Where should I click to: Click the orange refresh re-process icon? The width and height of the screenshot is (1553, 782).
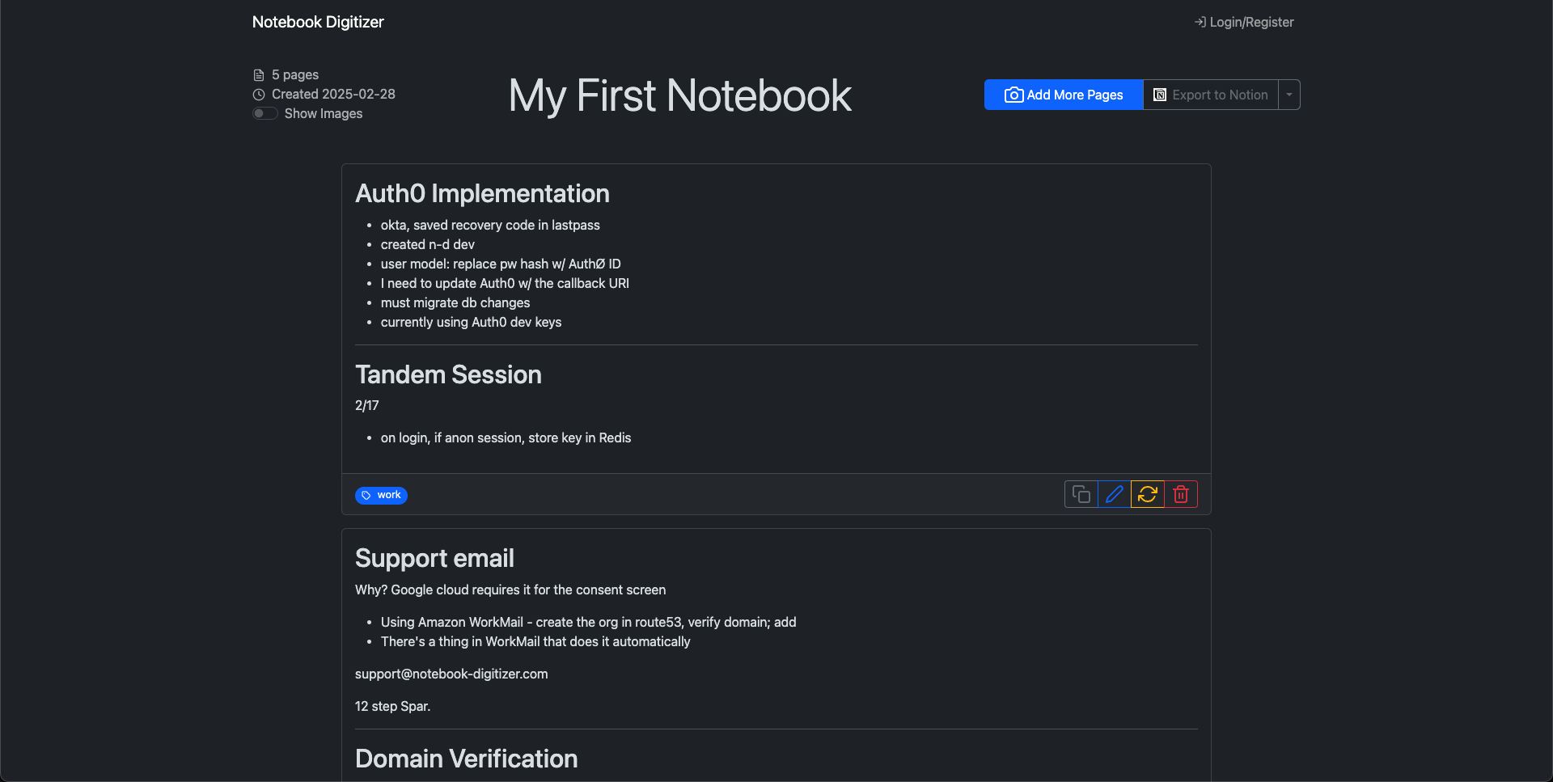(1147, 494)
